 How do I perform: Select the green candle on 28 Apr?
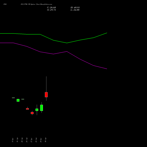37,110
